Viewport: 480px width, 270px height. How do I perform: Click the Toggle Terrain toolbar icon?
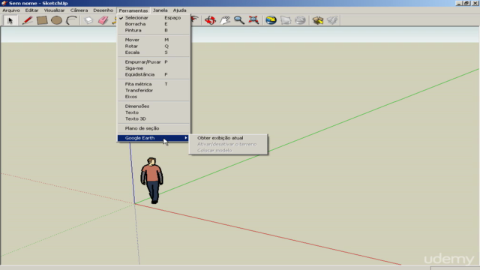(x=286, y=20)
